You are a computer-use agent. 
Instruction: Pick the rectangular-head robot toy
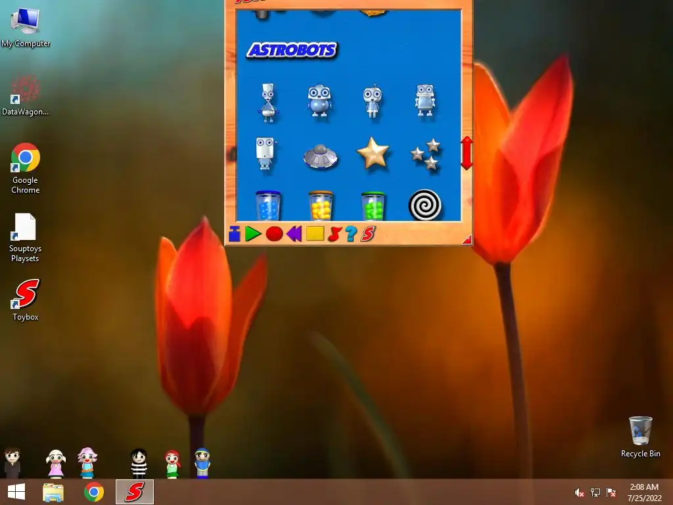(x=265, y=153)
